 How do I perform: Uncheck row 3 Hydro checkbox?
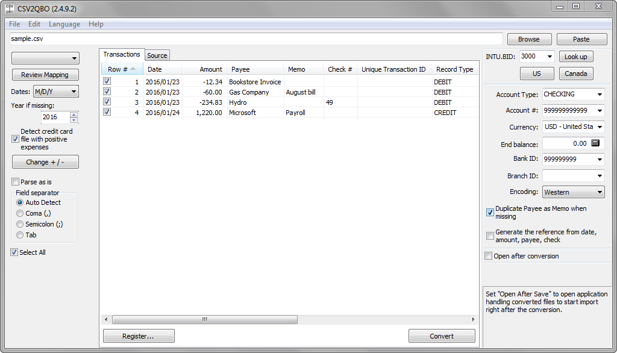click(x=107, y=102)
